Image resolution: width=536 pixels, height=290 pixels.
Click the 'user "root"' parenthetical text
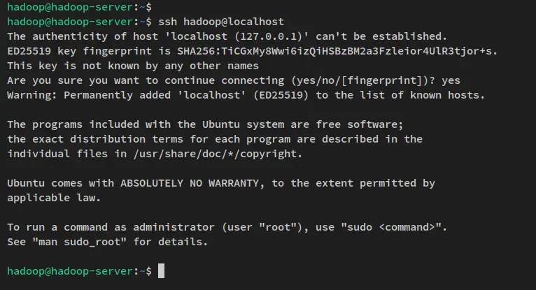[262, 227]
